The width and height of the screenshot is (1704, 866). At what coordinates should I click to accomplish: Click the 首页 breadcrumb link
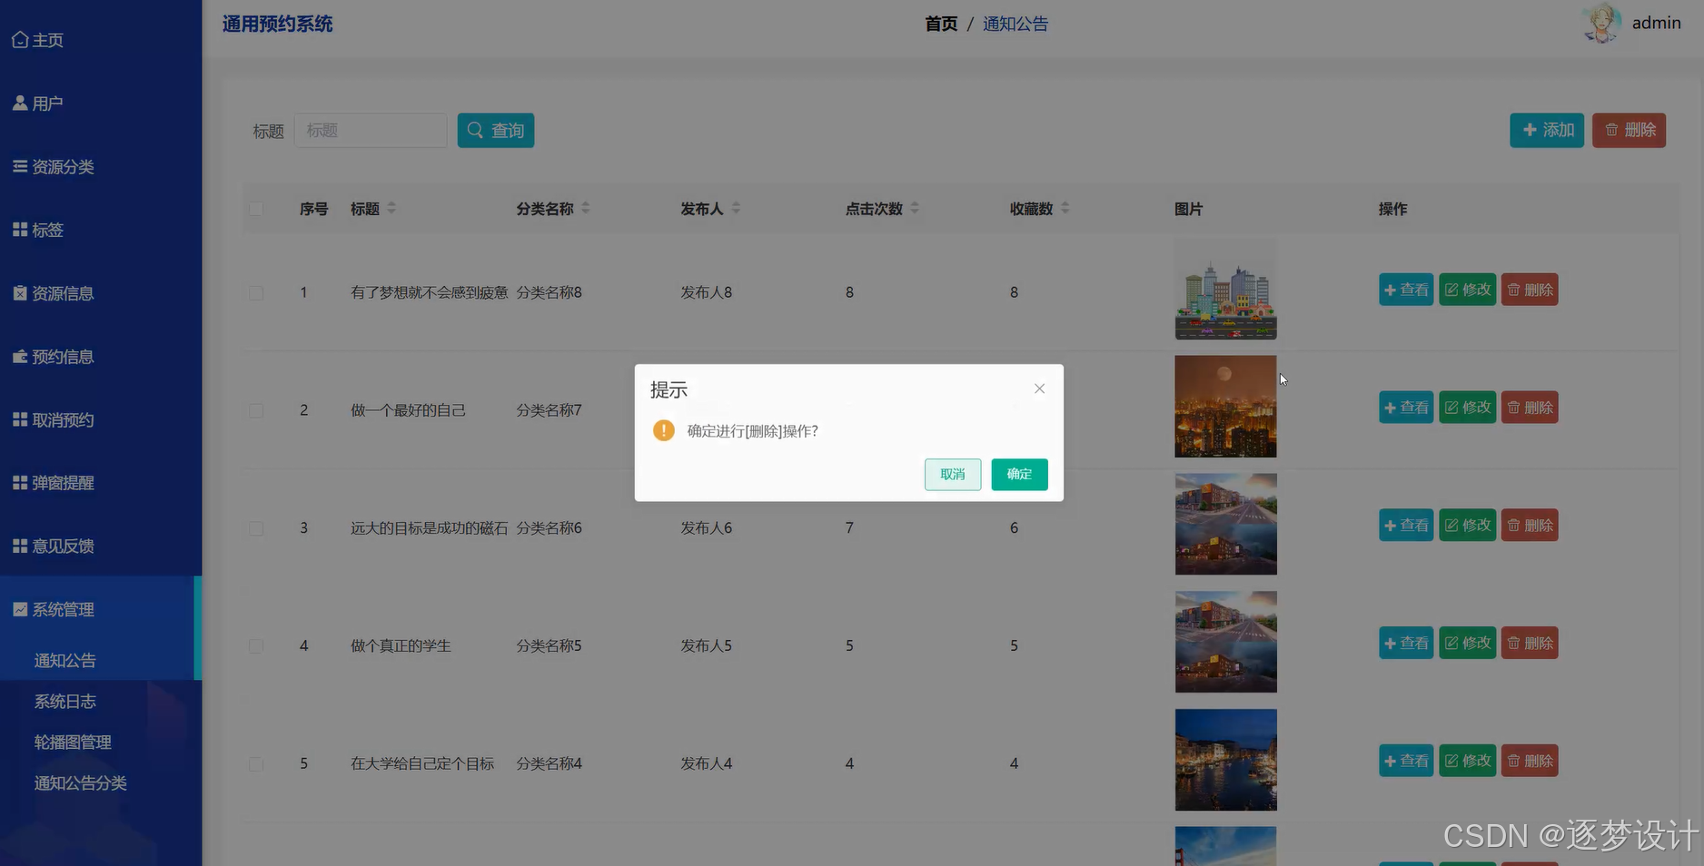(x=941, y=25)
